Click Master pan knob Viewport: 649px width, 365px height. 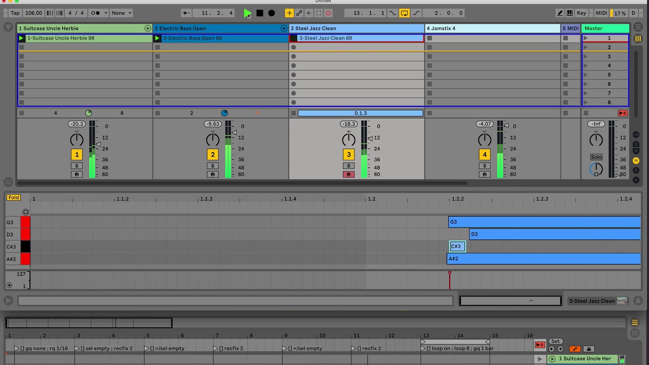596,139
